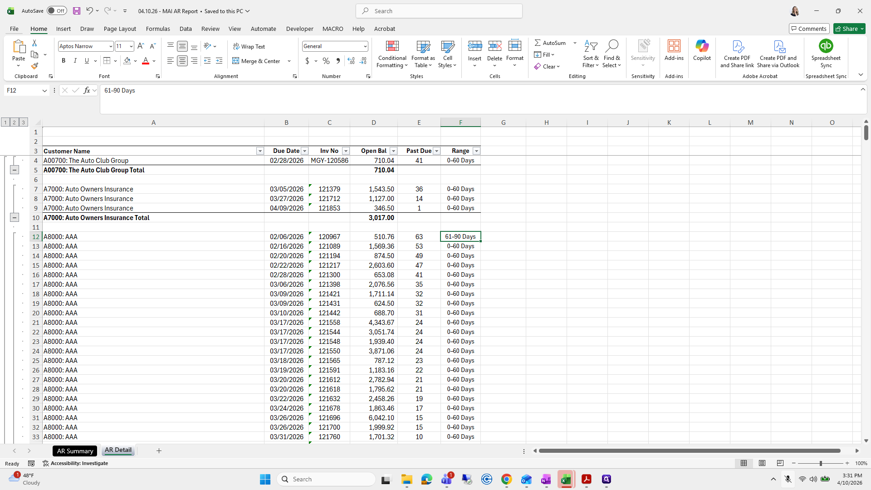Viewport: 871px width, 490px height.
Task: Open the font color red swatch
Action: pyautogui.click(x=146, y=61)
